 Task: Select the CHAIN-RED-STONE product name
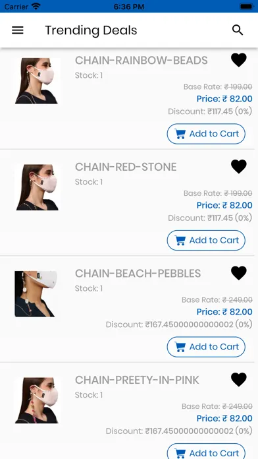click(x=126, y=167)
